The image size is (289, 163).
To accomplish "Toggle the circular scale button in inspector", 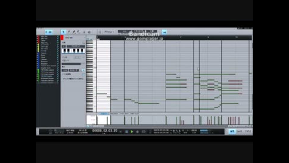I will 84,43.
